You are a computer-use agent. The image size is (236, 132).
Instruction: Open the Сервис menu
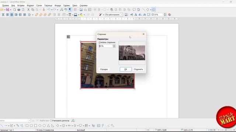click(66, 5)
